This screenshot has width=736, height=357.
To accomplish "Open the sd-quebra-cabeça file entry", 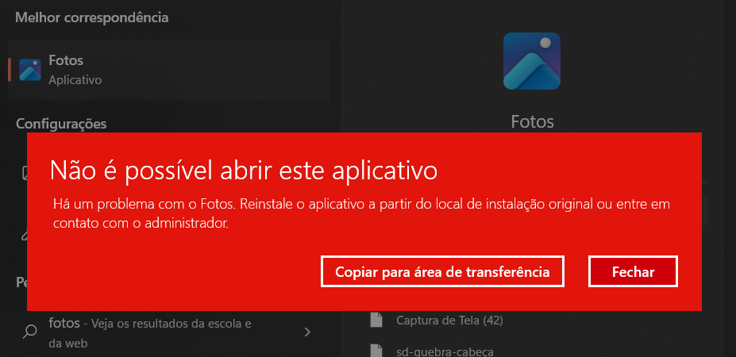I will [x=445, y=351].
